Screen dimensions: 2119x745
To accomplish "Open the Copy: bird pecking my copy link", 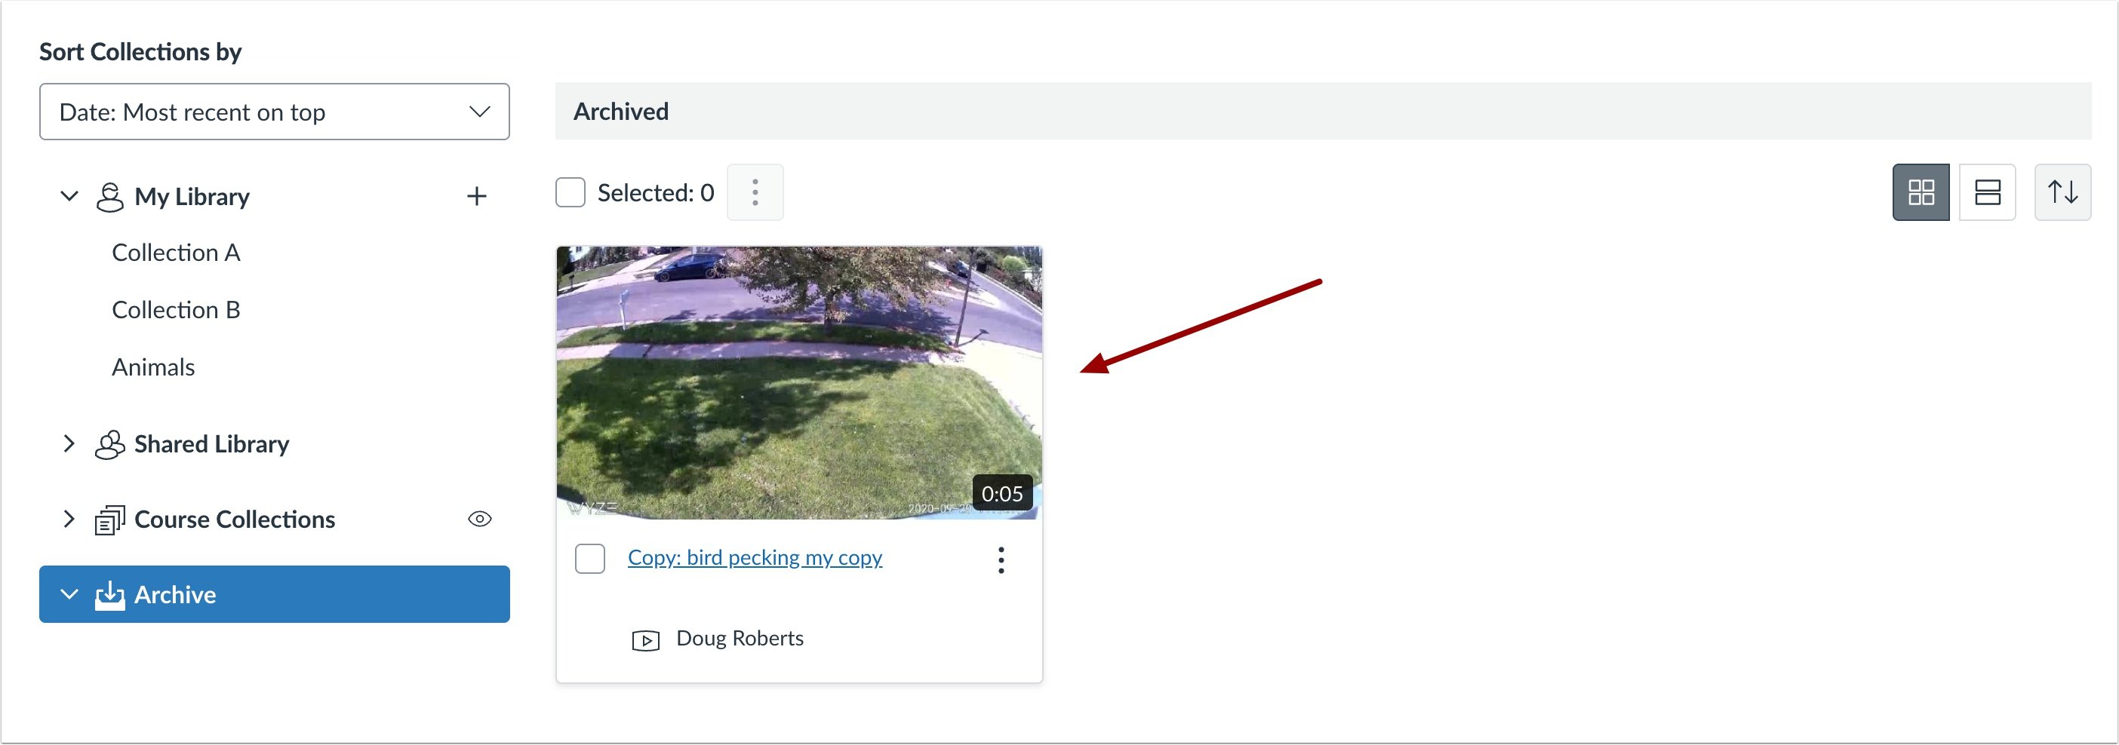I will click(x=755, y=556).
